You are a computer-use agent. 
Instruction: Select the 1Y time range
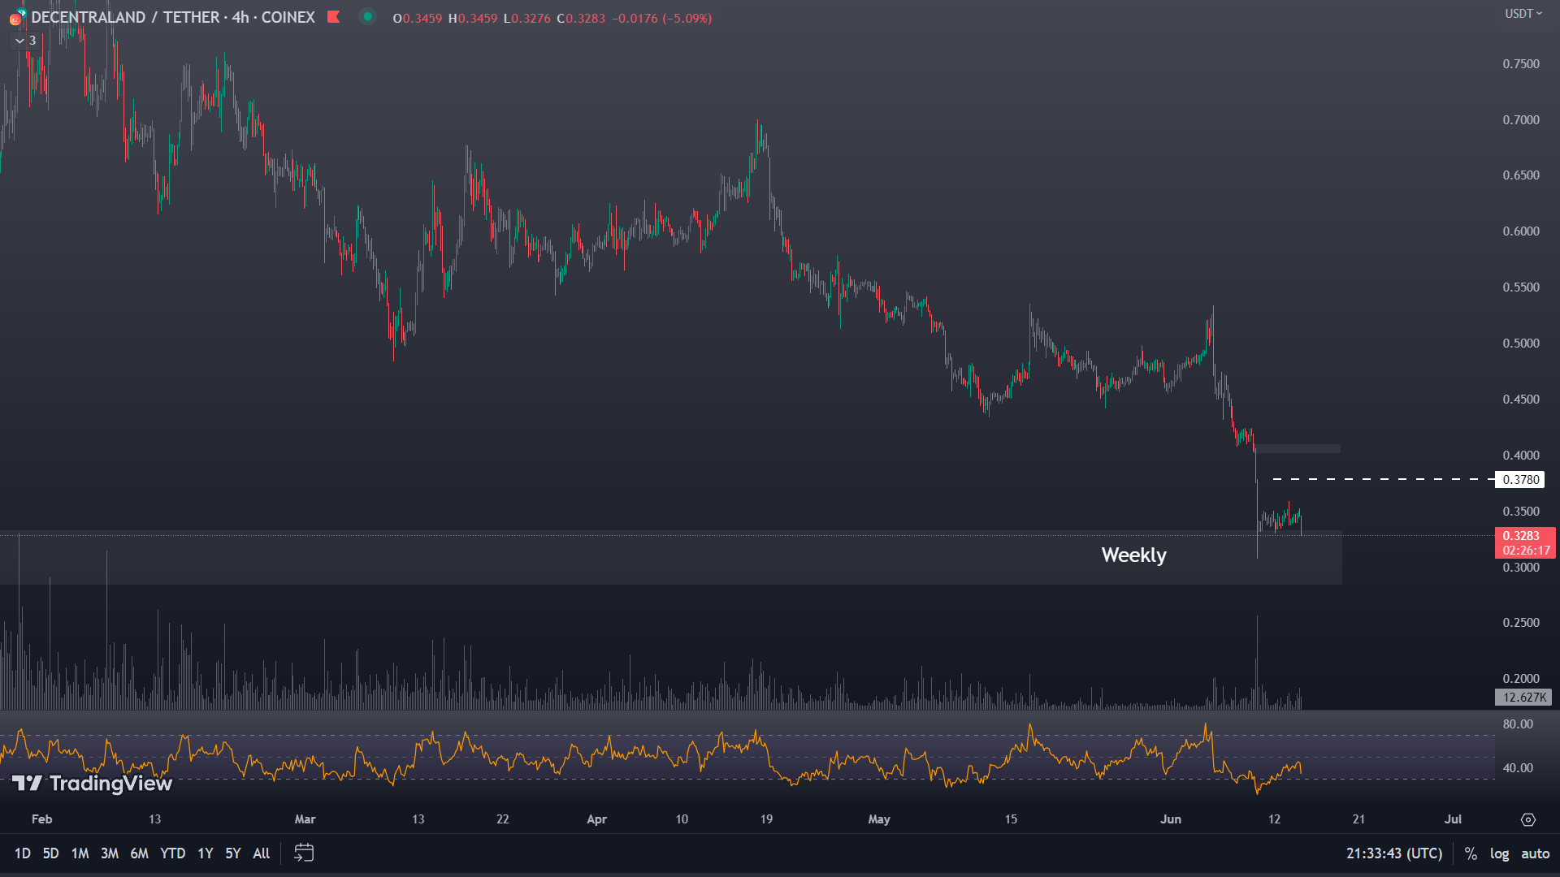click(206, 853)
